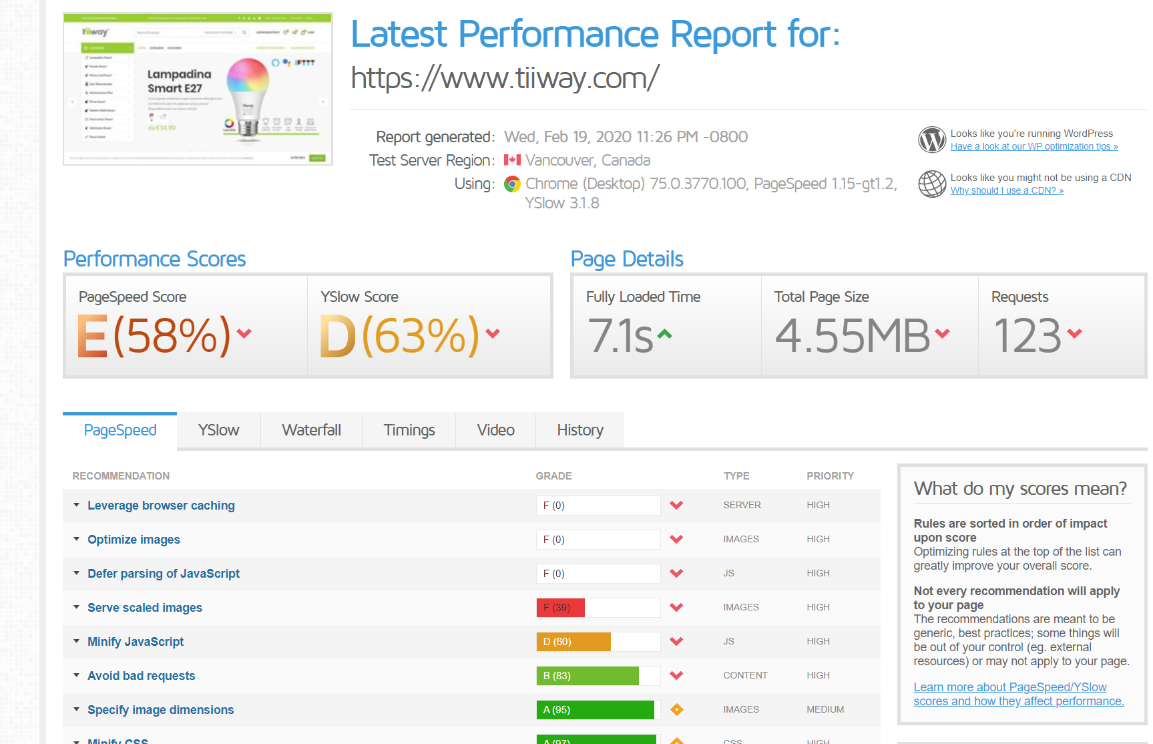1153x744 pixels.
Task: Click the D (63%) YSlow score
Action: (x=400, y=335)
